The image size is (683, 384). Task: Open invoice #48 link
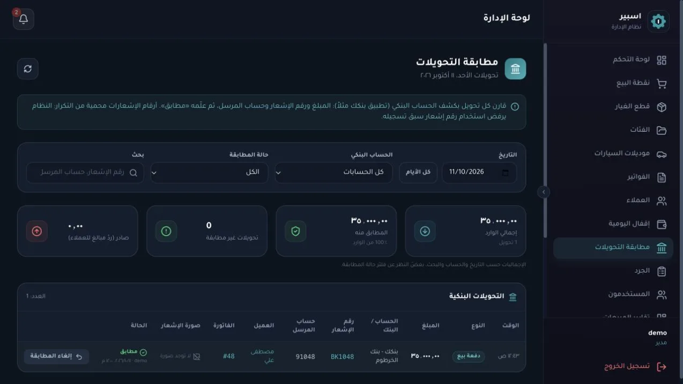(229, 357)
